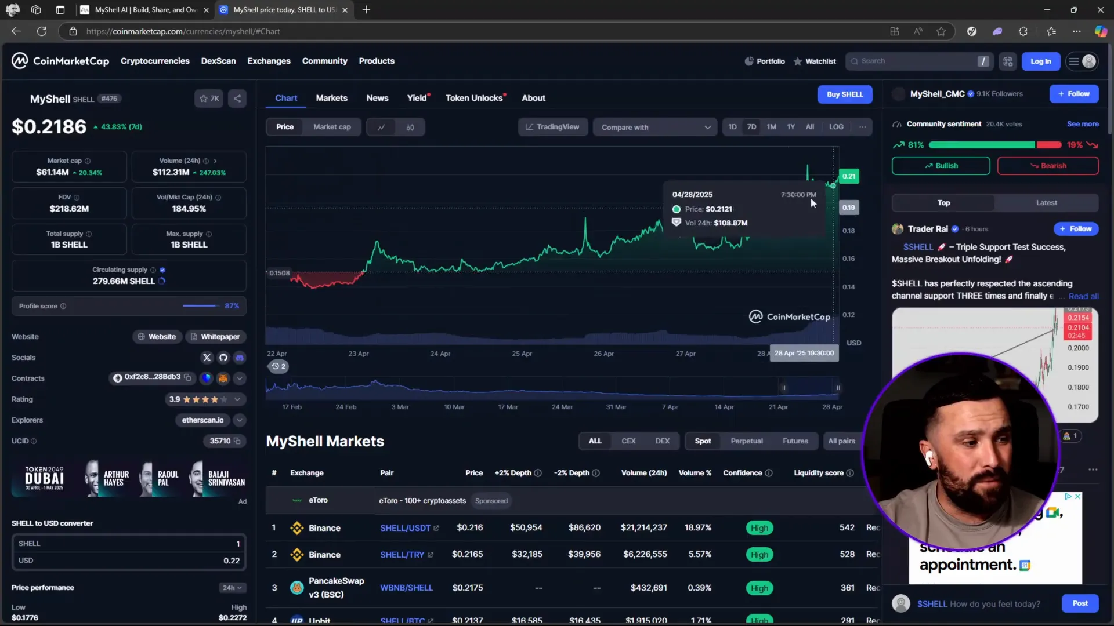Click community sentiment bullish bar

coord(982,145)
